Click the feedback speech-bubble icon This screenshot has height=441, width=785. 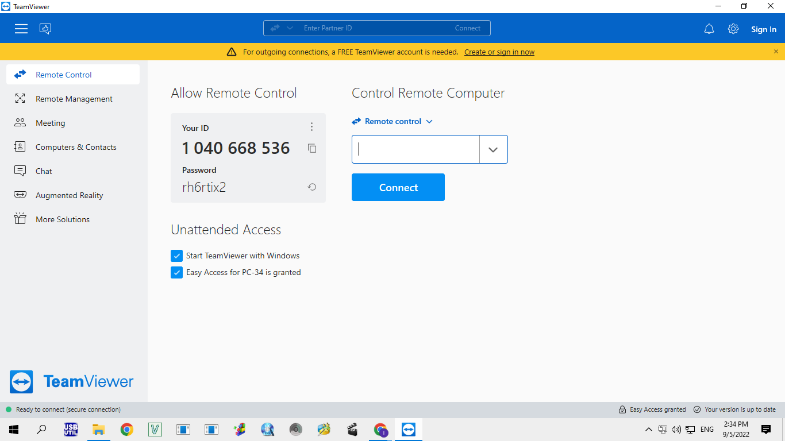click(x=45, y=29)
